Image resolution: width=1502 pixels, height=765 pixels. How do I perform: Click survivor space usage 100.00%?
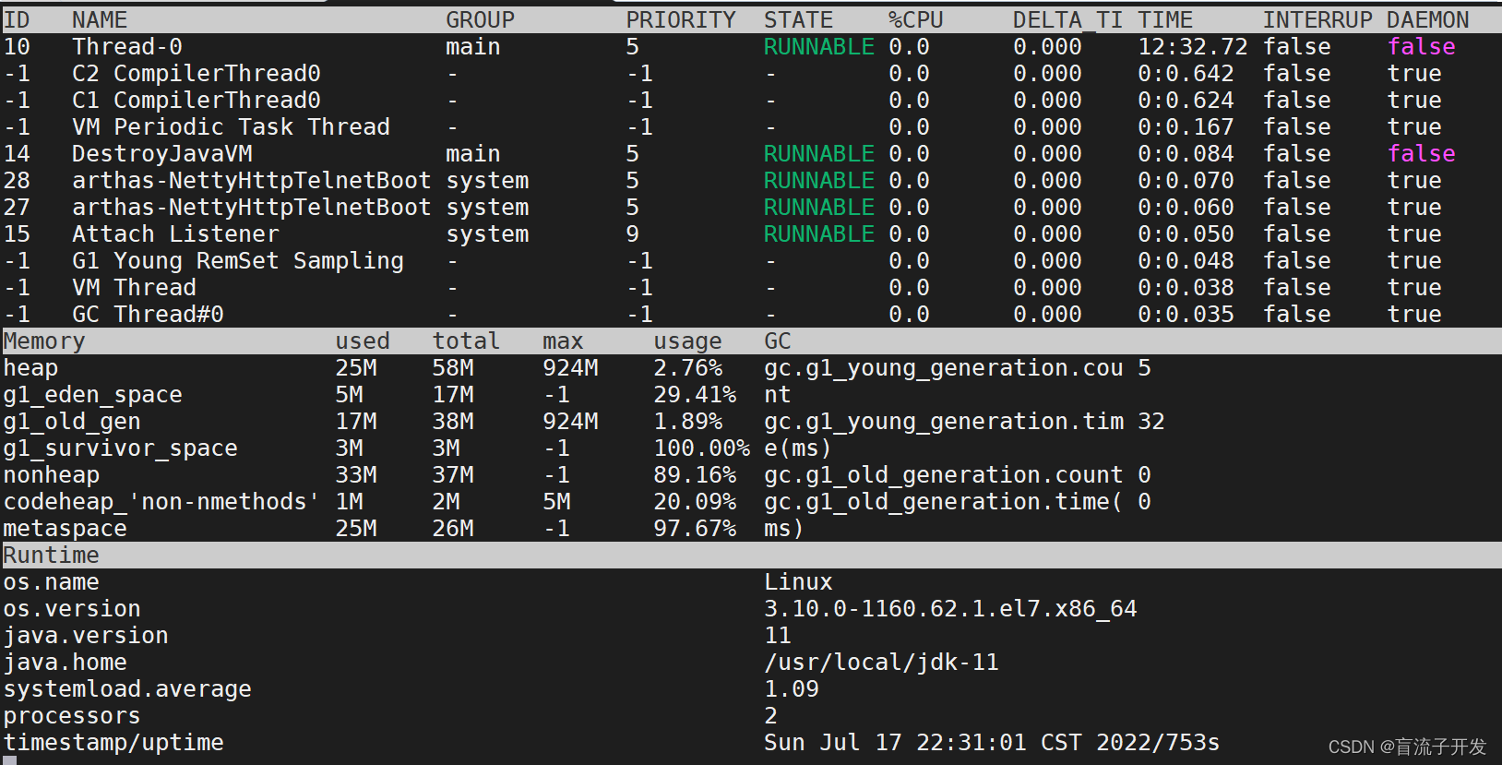coord(701,448)
